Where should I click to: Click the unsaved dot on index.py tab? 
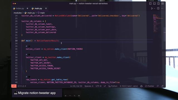coord(27,8)
